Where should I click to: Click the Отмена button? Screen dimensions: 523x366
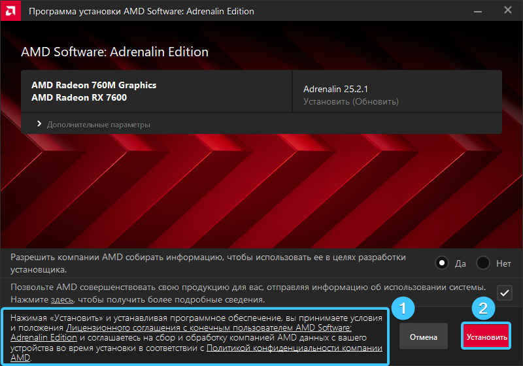click(x=423, y=337)
